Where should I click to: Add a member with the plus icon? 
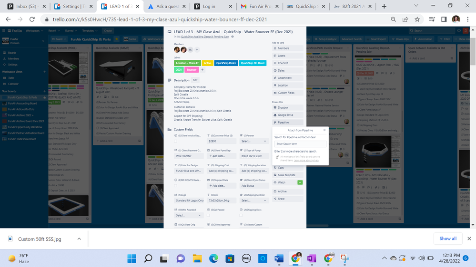click(197, 49)
